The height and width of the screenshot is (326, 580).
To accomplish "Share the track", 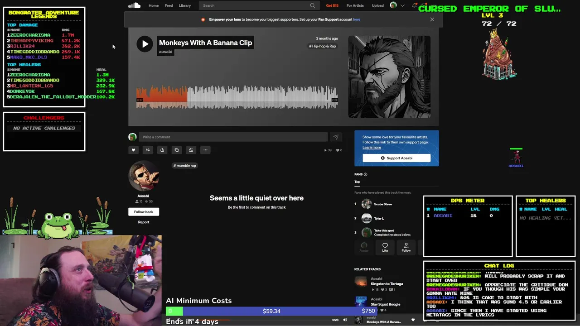I will coord(162,150).
